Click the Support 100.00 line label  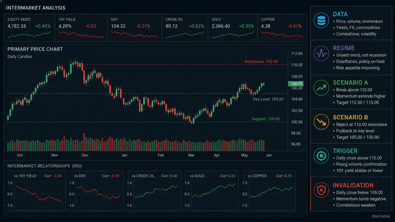(x=266, y=119)
